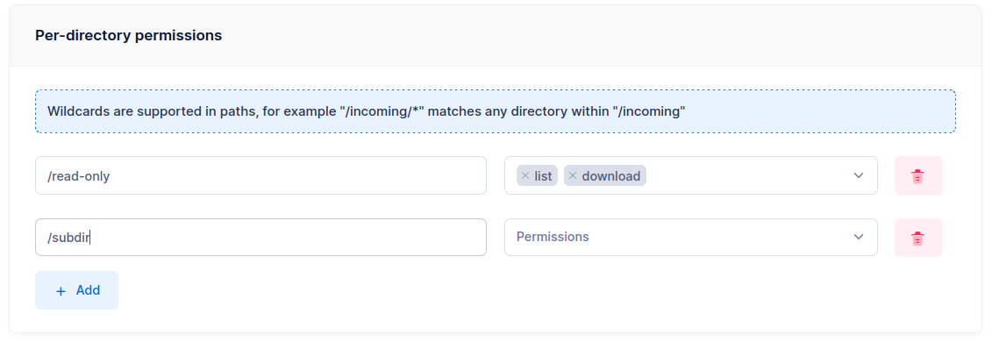
Task: Expand permissions chevron for /subdir row
Action: tap(859, 237)
